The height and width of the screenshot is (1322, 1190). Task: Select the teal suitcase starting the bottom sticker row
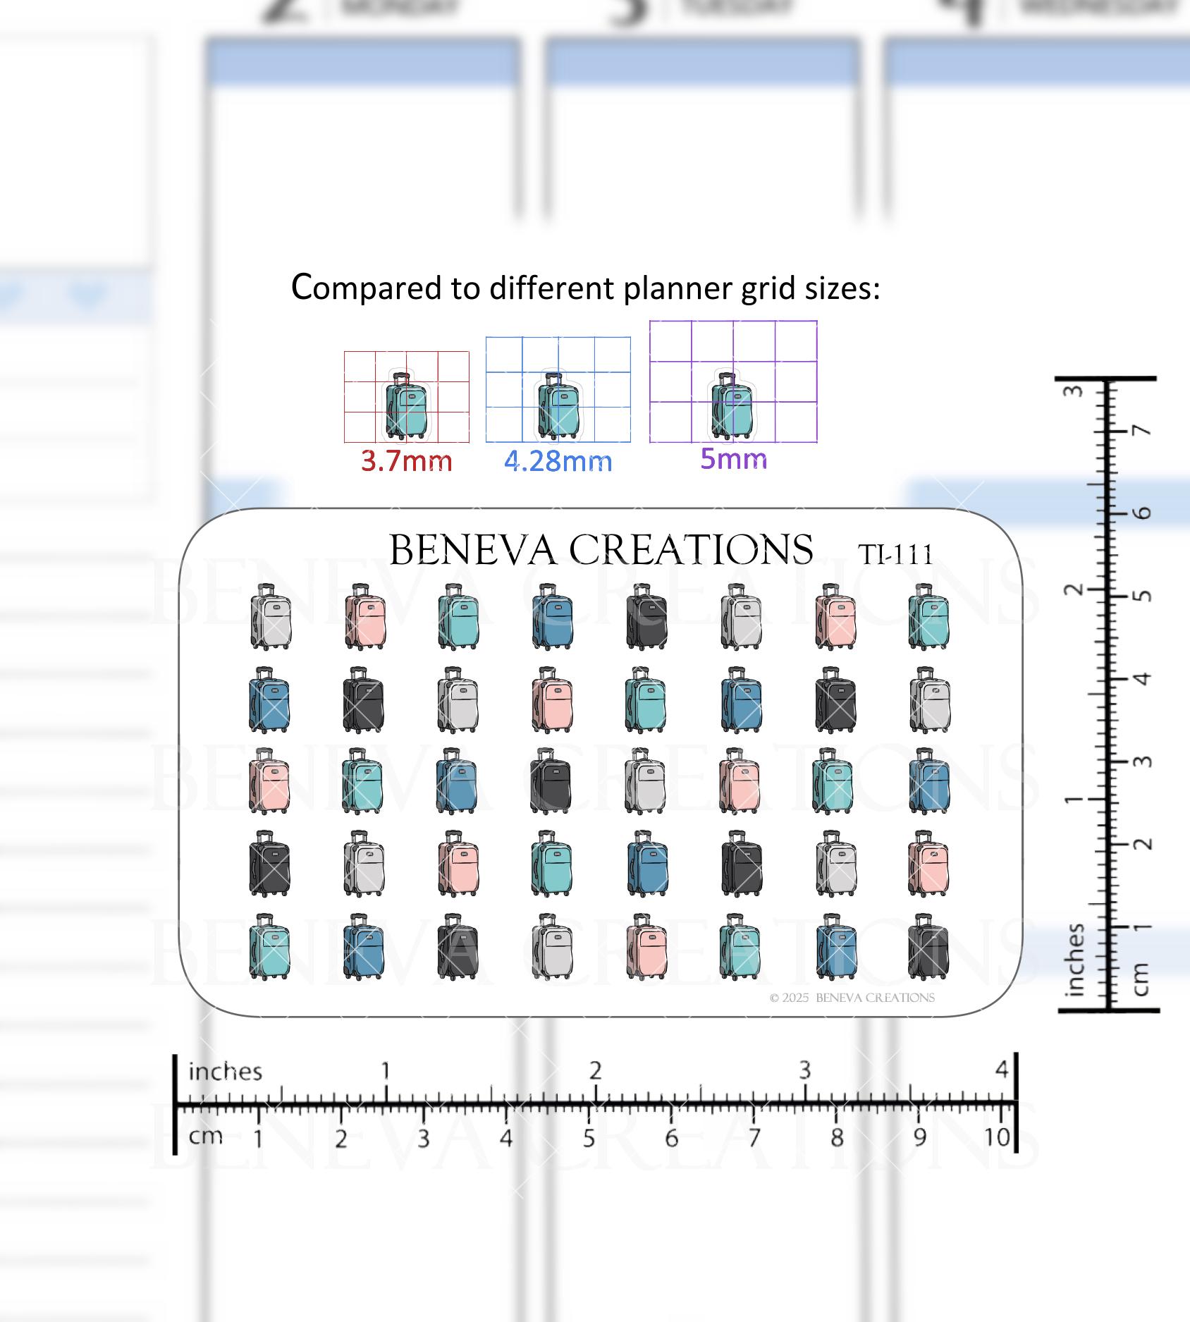click(x=270, y=947)
